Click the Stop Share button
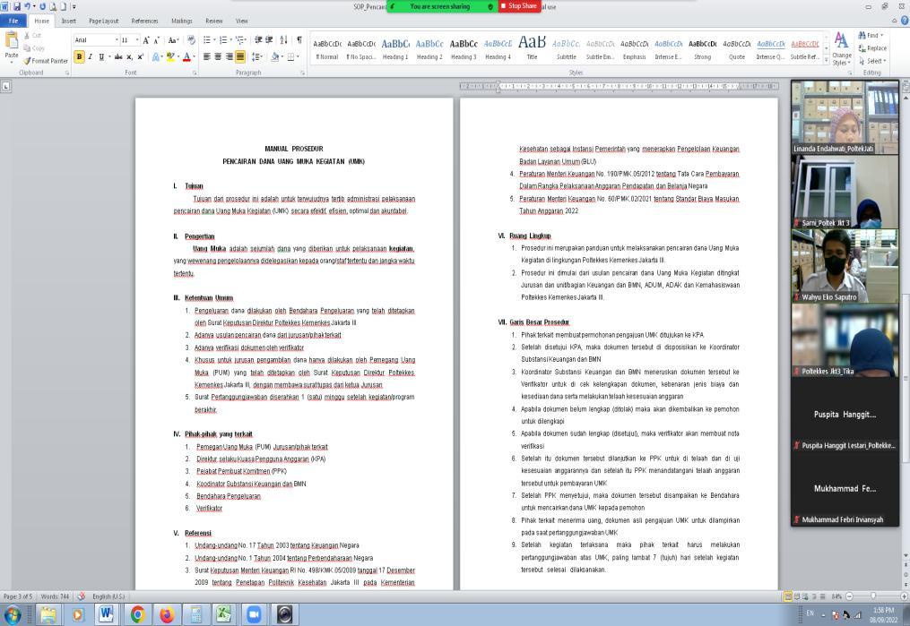Viewport: 910px width, 626px height. [519, 5]
